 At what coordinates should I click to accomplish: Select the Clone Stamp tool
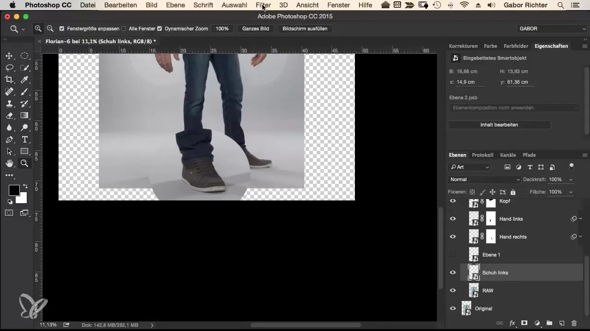(9, 104)
